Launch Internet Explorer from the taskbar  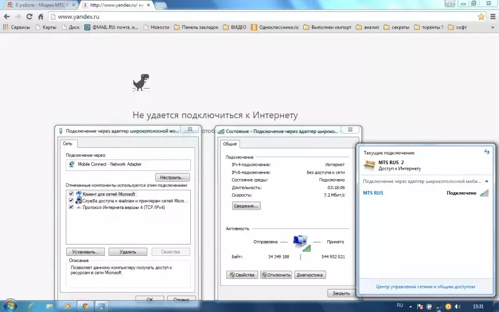coord(31,306)
